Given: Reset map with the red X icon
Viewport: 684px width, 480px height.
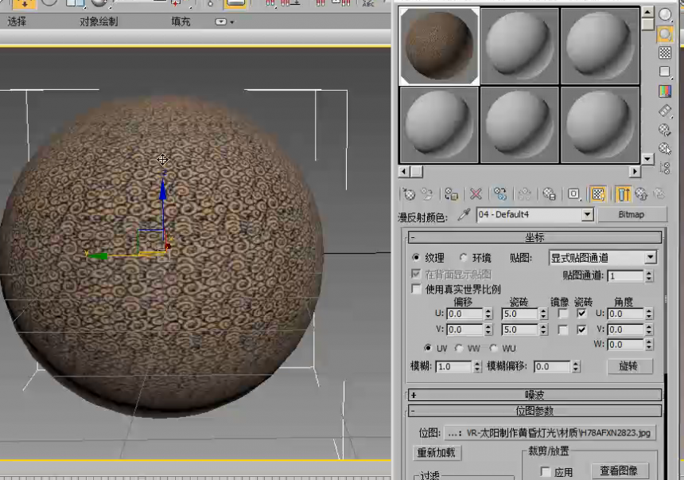Looking at the screenshot, I should [476, 194].
